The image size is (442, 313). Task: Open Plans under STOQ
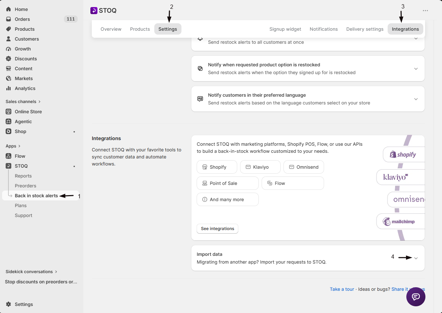[20, 205]
